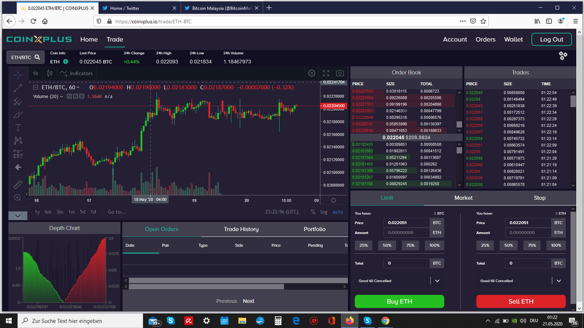Open chart properties gear icon

tap(312, 73)
